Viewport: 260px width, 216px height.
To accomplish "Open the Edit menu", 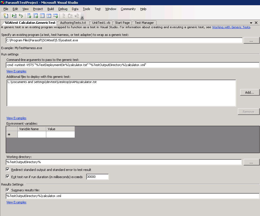I will pos(15,9).
